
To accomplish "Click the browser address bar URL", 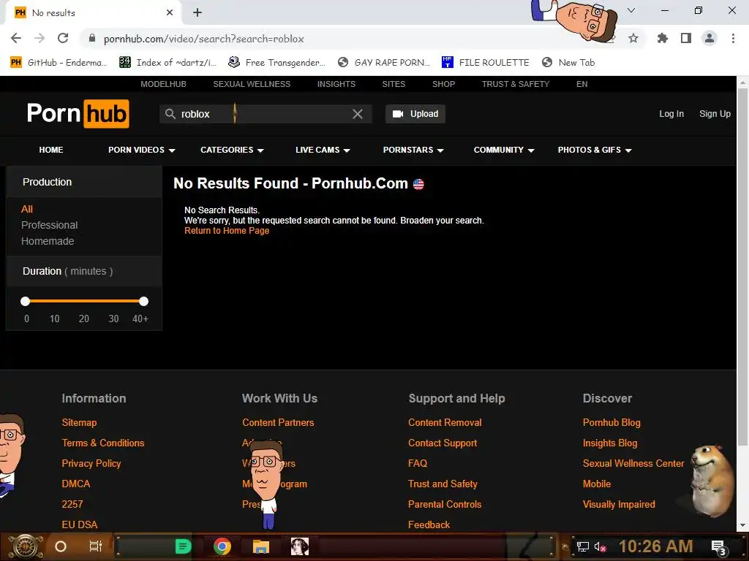I will point(203,39).
